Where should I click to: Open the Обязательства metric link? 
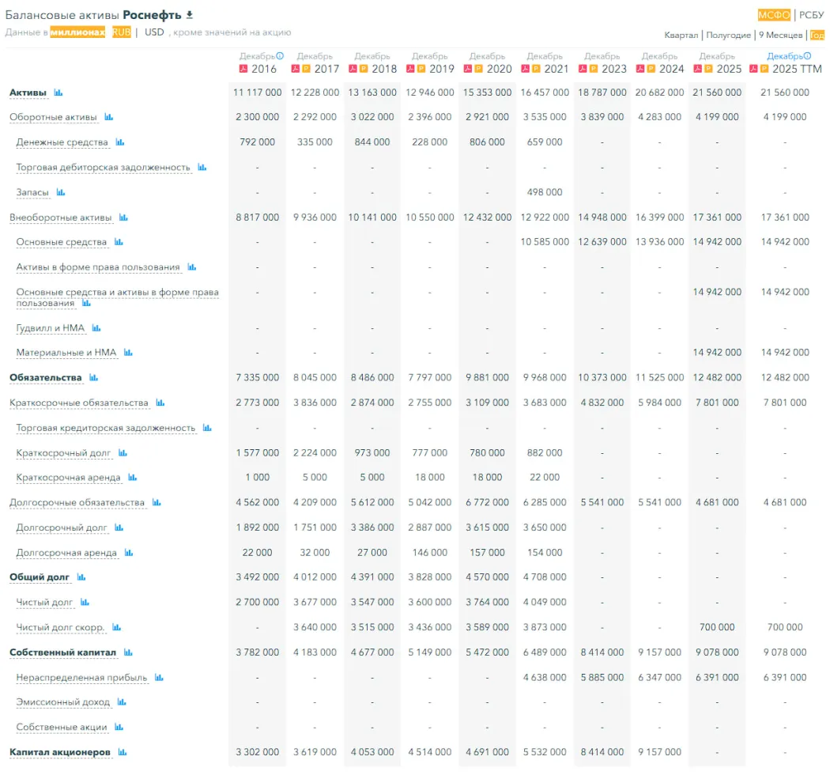[x=46, y=377]
